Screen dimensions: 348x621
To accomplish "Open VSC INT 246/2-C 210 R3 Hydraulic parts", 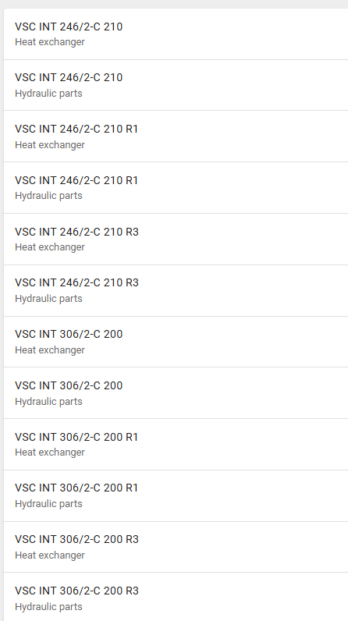I will pyautogui.click(x=176, y=290).
